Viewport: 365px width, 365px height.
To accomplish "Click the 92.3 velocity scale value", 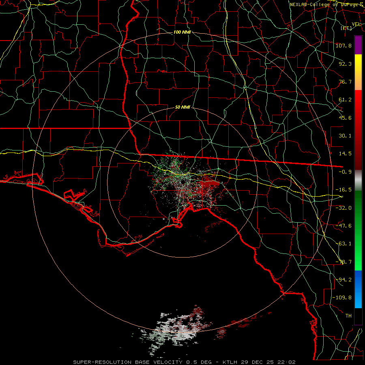I will (345, 64).
